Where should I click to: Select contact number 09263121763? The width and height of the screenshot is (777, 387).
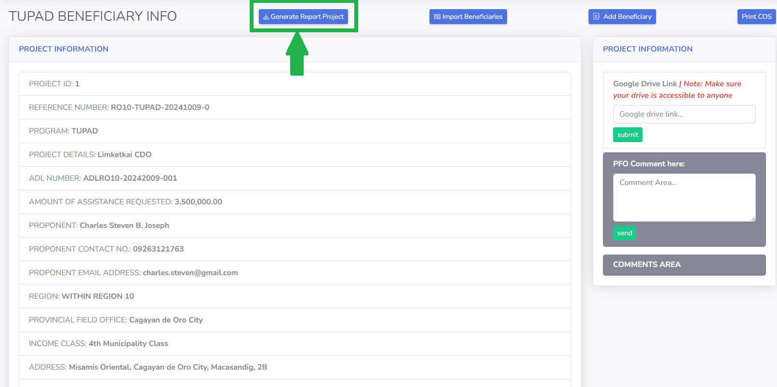[x=159, y=249]
